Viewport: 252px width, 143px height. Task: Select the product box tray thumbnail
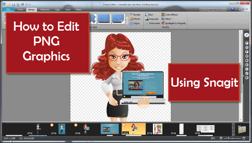(158, 129)
